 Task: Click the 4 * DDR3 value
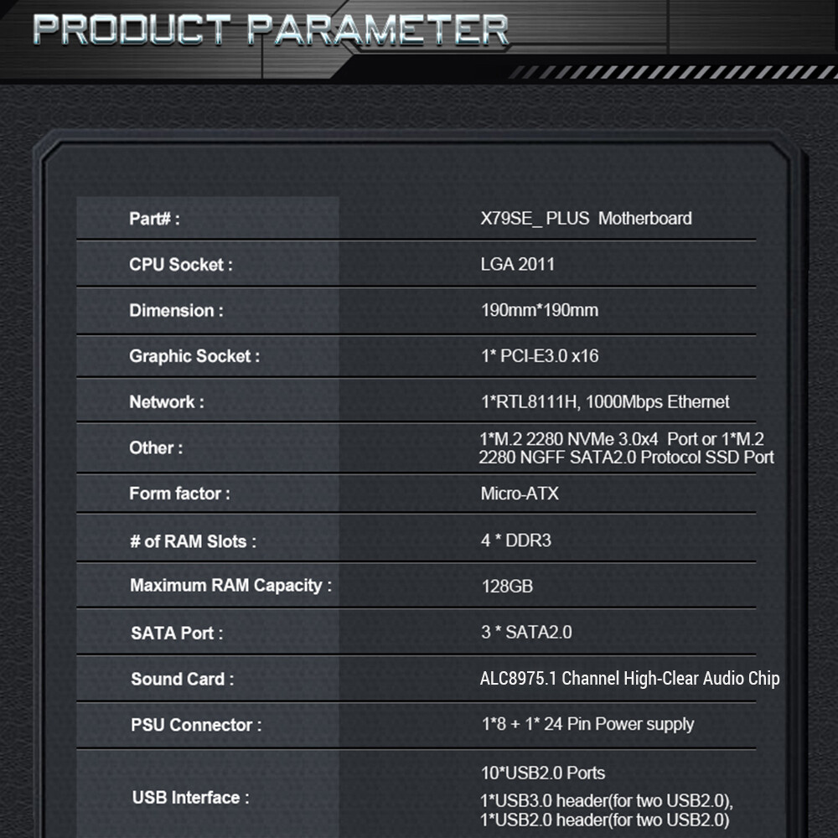[x=515, y=541]
